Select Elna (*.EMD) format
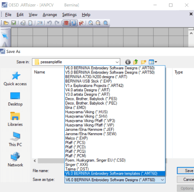This screenshot has width=194, height=192. tap(115, 108)
